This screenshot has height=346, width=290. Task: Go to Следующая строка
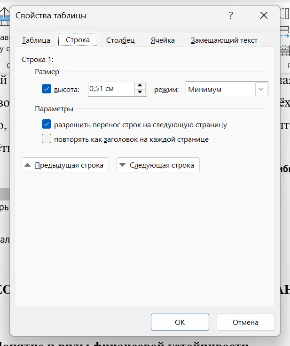coord(158,165)
